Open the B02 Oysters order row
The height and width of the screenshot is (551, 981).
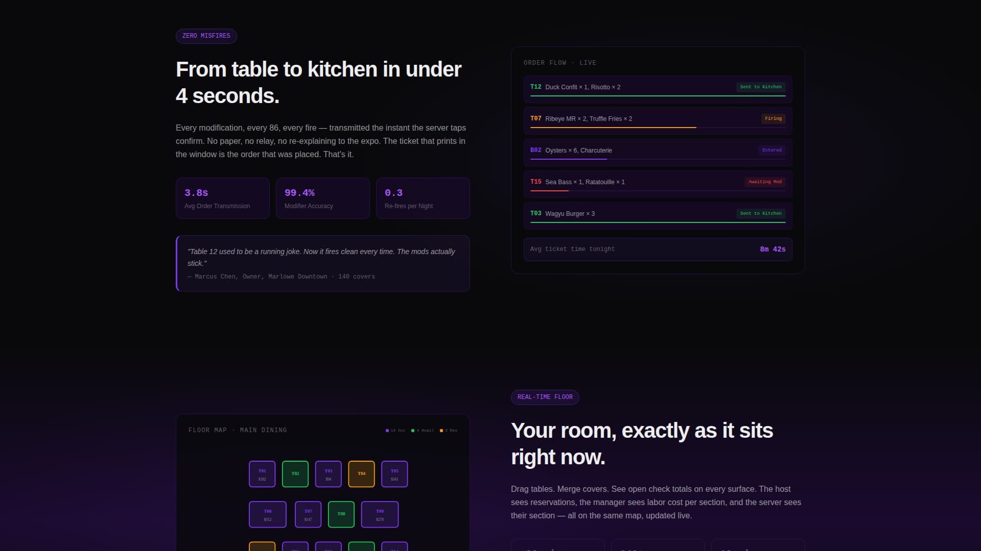click(658, 153)
